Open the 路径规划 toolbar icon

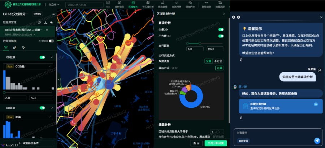pos(206,3)
